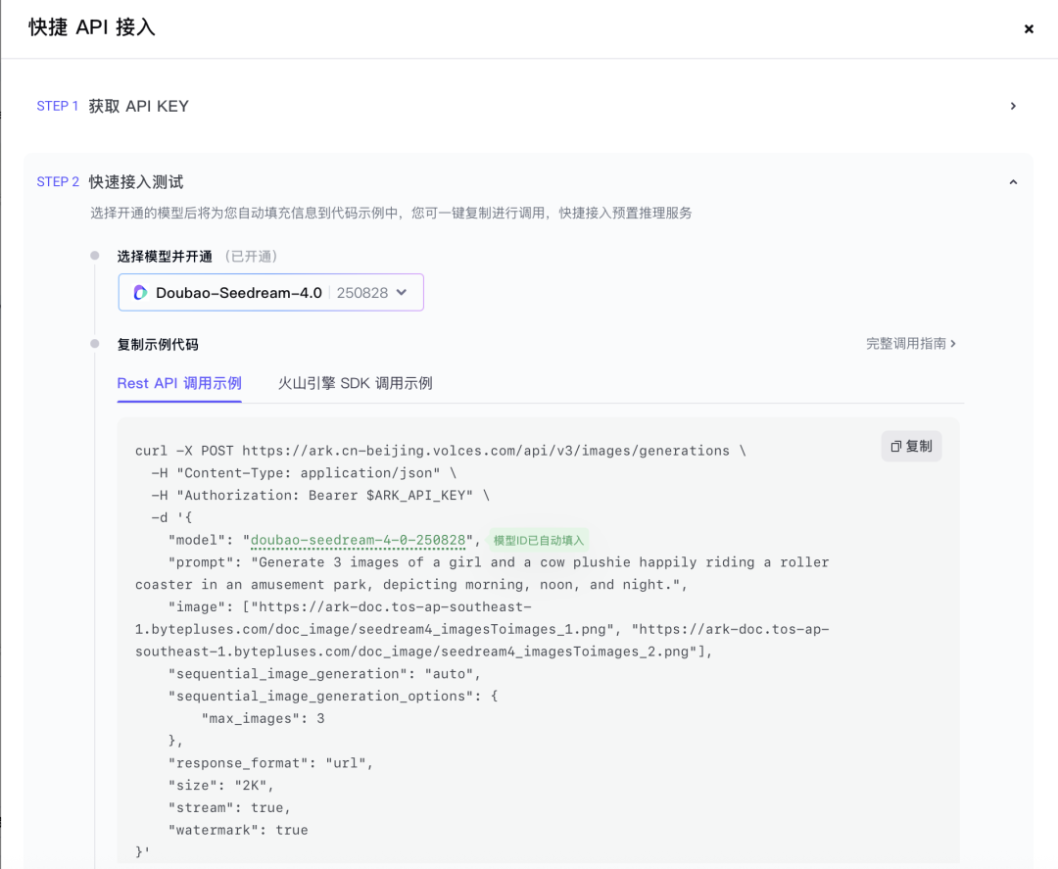Screen dimensions: 1058x869
Task: Collapse STEP 2 快速接入测试 chevron
Action: tap(1013, 182)
